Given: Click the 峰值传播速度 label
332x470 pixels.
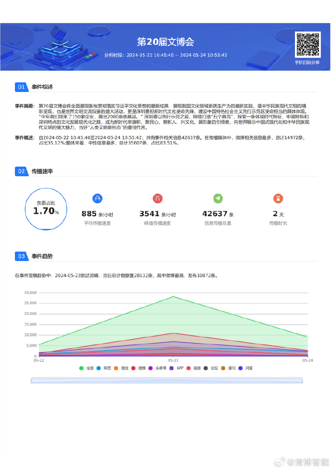Looking at the screenshot, I should click(157, 223).
